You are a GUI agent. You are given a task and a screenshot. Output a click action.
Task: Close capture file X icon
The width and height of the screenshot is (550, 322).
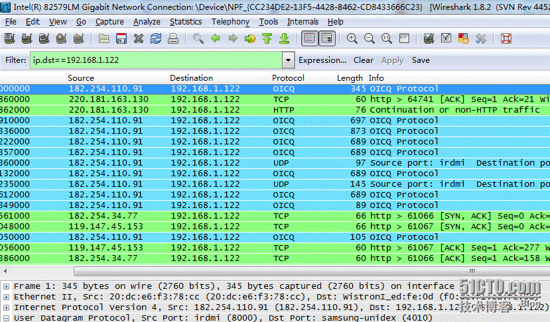click(139, 38)
